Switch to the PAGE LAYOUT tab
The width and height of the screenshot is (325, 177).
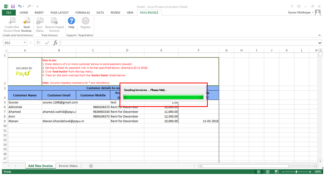[60, 13]
